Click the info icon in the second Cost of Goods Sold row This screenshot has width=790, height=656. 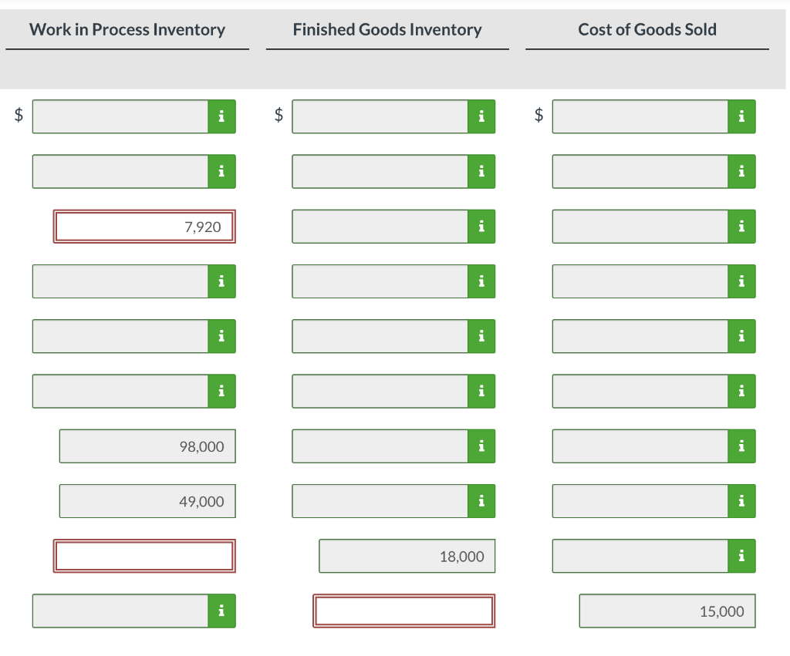pyautogui.click(x=741, y=171)
